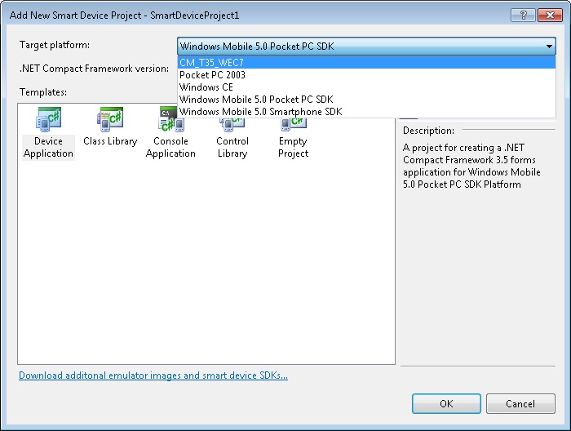Click the .NET Compact Framework version label
Viewport: 571px width, 431px height.
(x=94, y=68)
